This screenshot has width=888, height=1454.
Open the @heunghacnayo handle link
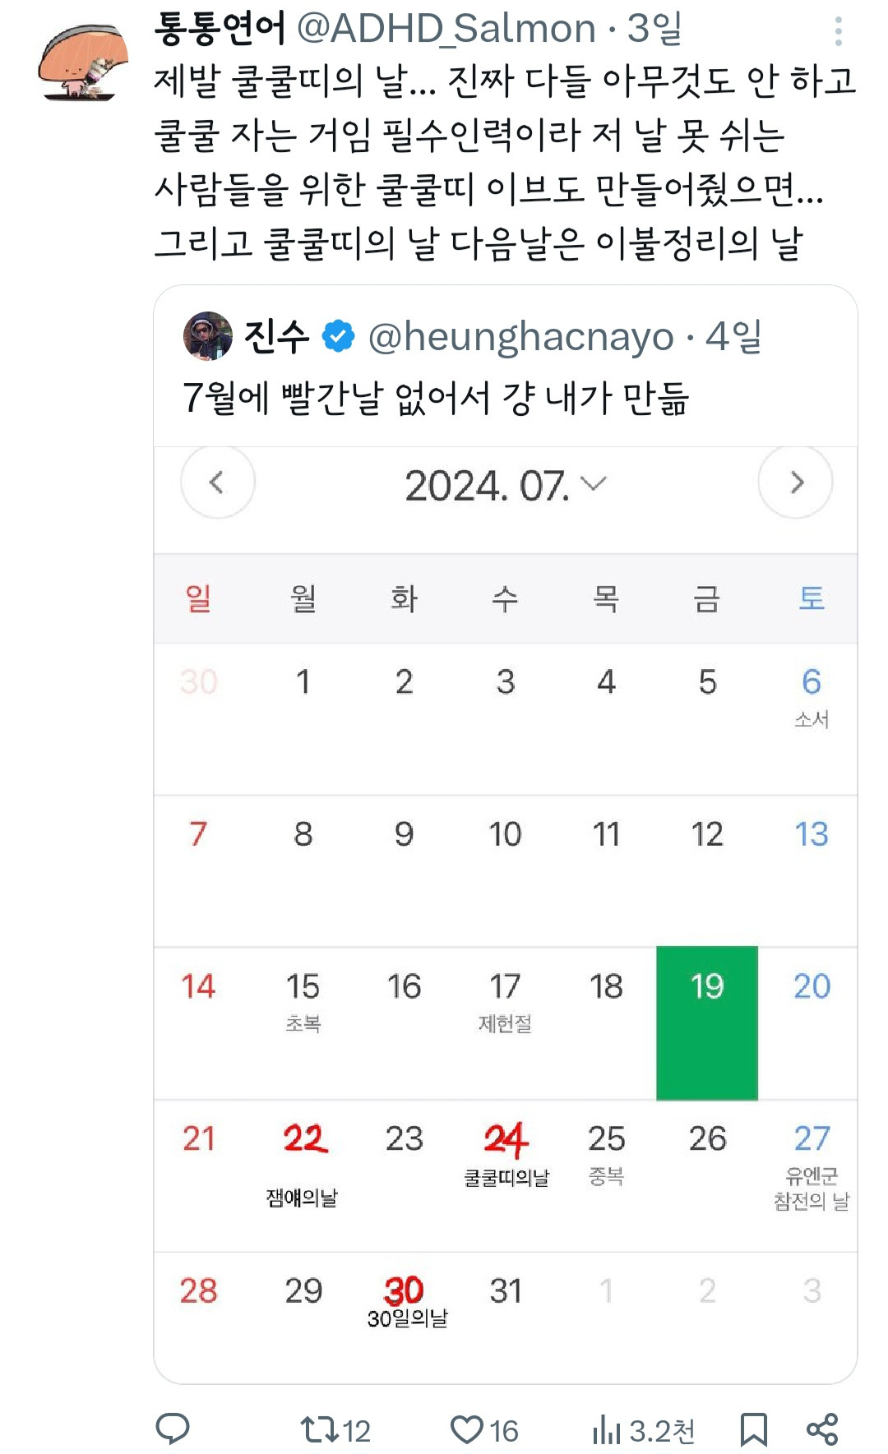coord(520,336)
